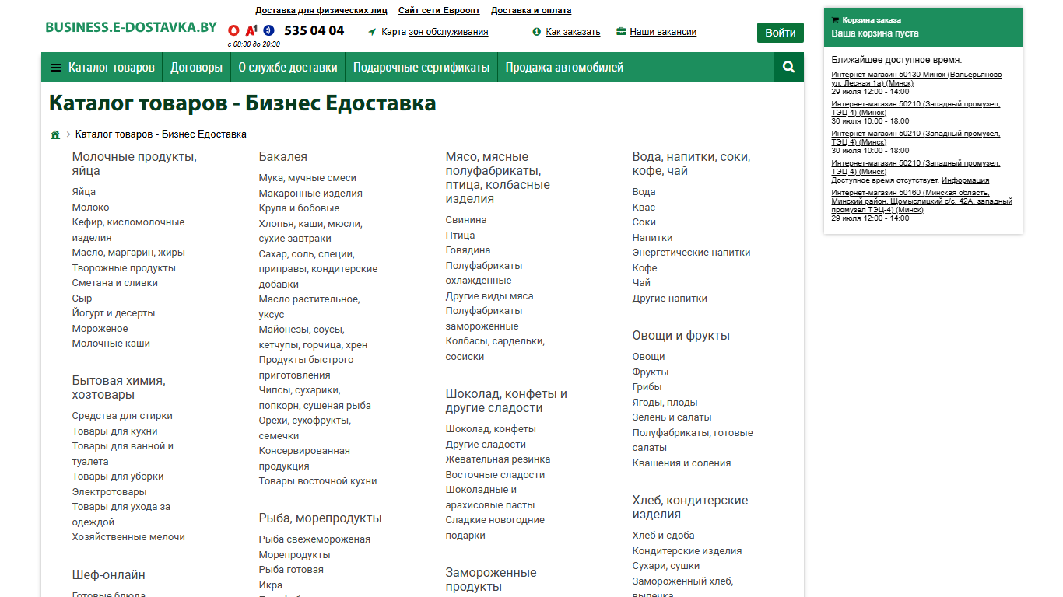This screenshot has width=1063, height=597.
Task: Open Товары восточной кухни subcategory
Action: tap(317, 481)
